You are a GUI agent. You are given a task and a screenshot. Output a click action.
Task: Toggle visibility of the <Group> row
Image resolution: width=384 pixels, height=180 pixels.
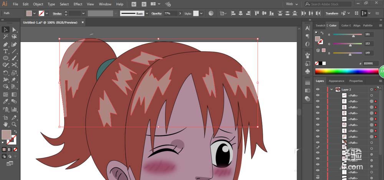[x=318, y=148]
